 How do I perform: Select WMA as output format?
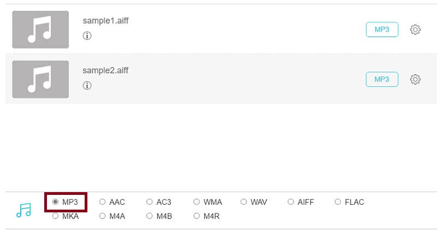tap(197, 202)
